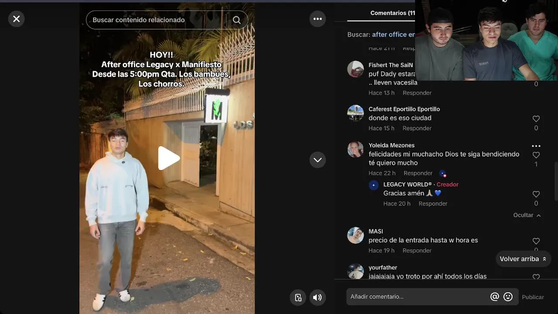Open LEGACY WORLD® username link
This screenshot has height=314, width=558.
pos(408,184)
